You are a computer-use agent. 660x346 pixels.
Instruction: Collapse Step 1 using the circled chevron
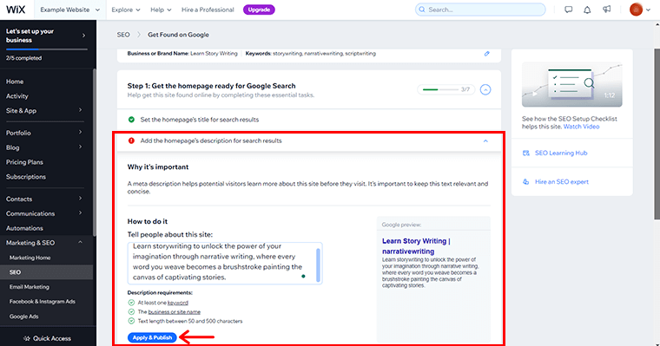click(x=485, y=89)
